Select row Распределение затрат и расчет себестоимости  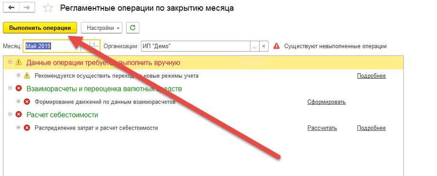tap(96, 128)
